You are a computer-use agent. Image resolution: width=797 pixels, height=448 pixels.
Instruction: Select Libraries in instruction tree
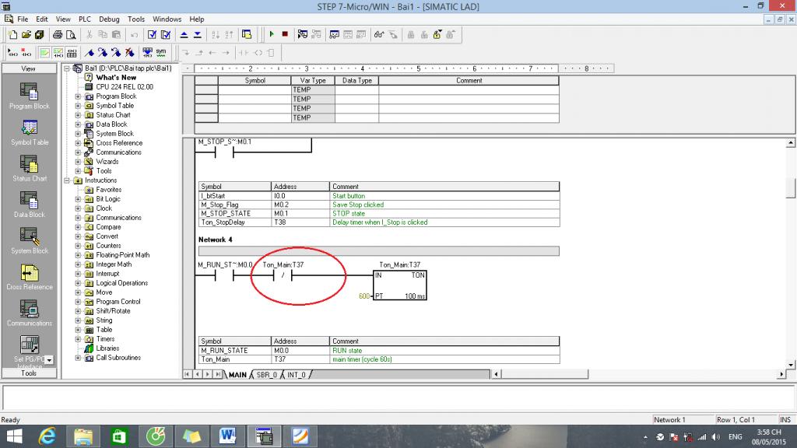107,348
